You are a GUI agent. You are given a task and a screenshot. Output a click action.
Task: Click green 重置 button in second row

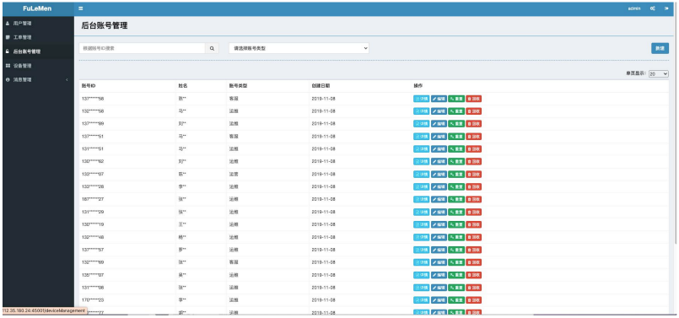tap(456, 111)
